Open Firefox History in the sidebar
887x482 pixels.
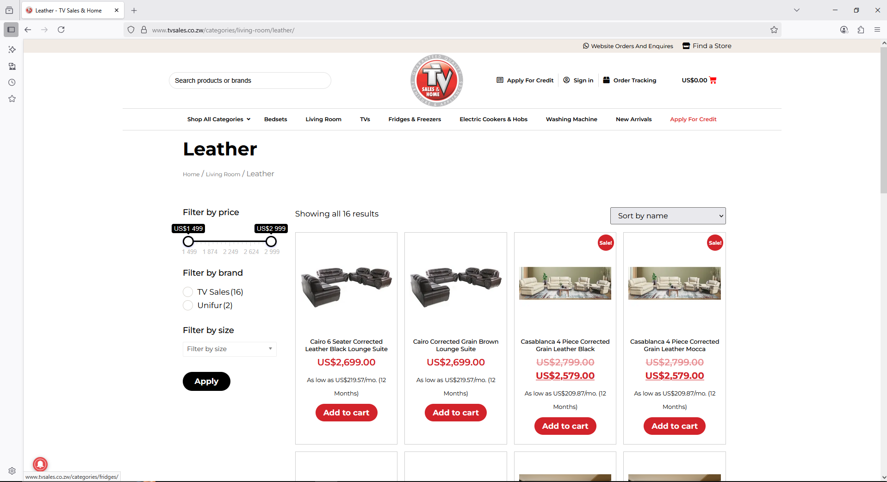pos(12,82)
